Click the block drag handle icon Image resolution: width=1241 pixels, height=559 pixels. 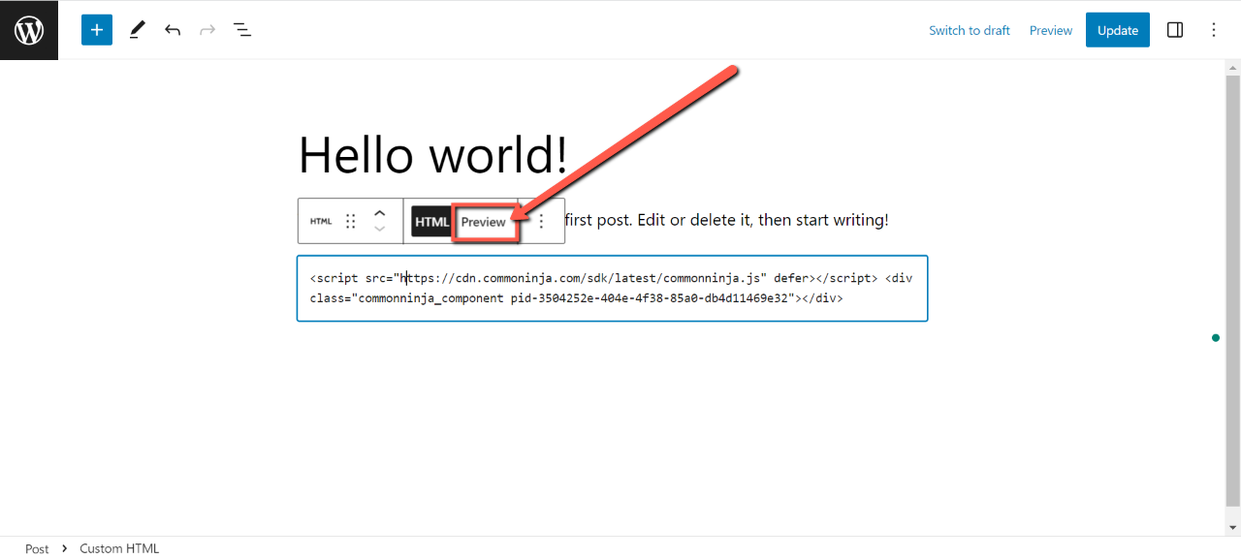[x=351, y=221]
